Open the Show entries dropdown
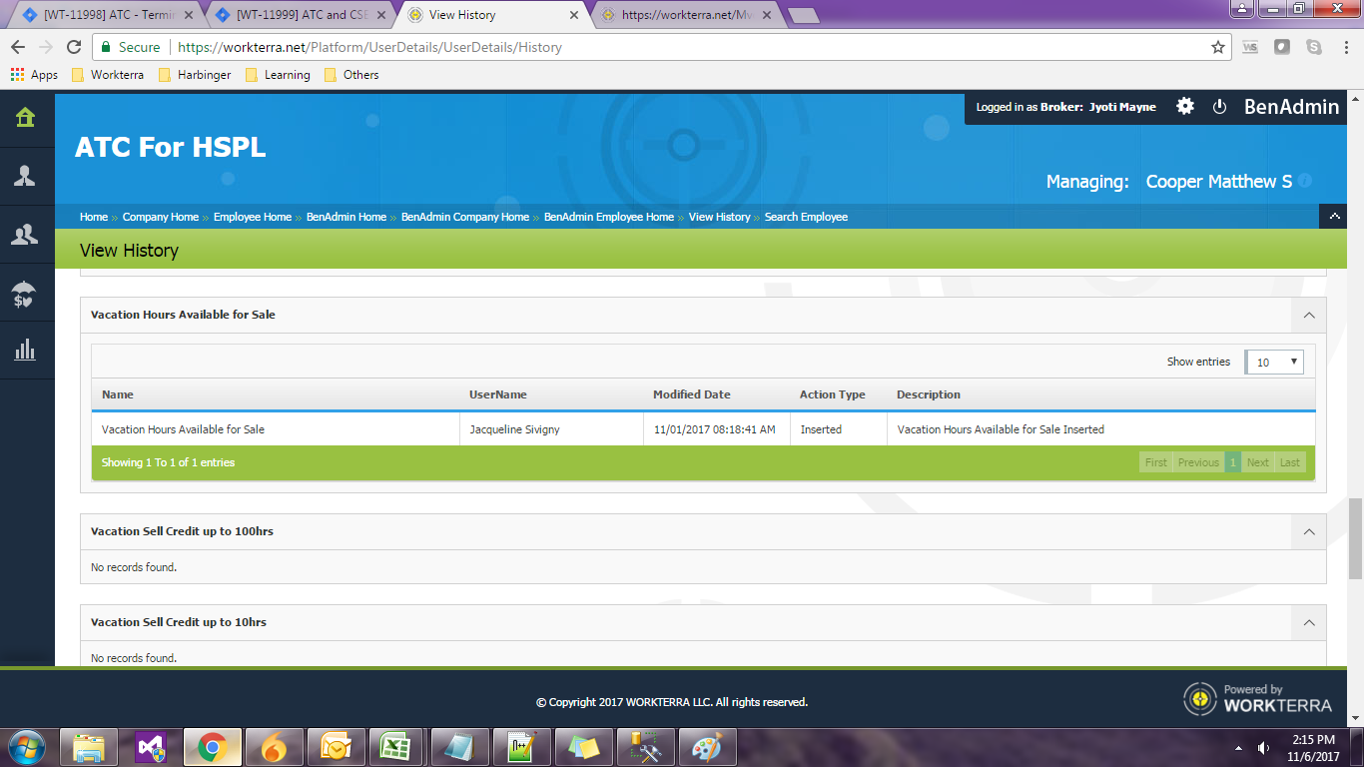This screenshot has width=1364, height=767. (x=1274, y=362)
